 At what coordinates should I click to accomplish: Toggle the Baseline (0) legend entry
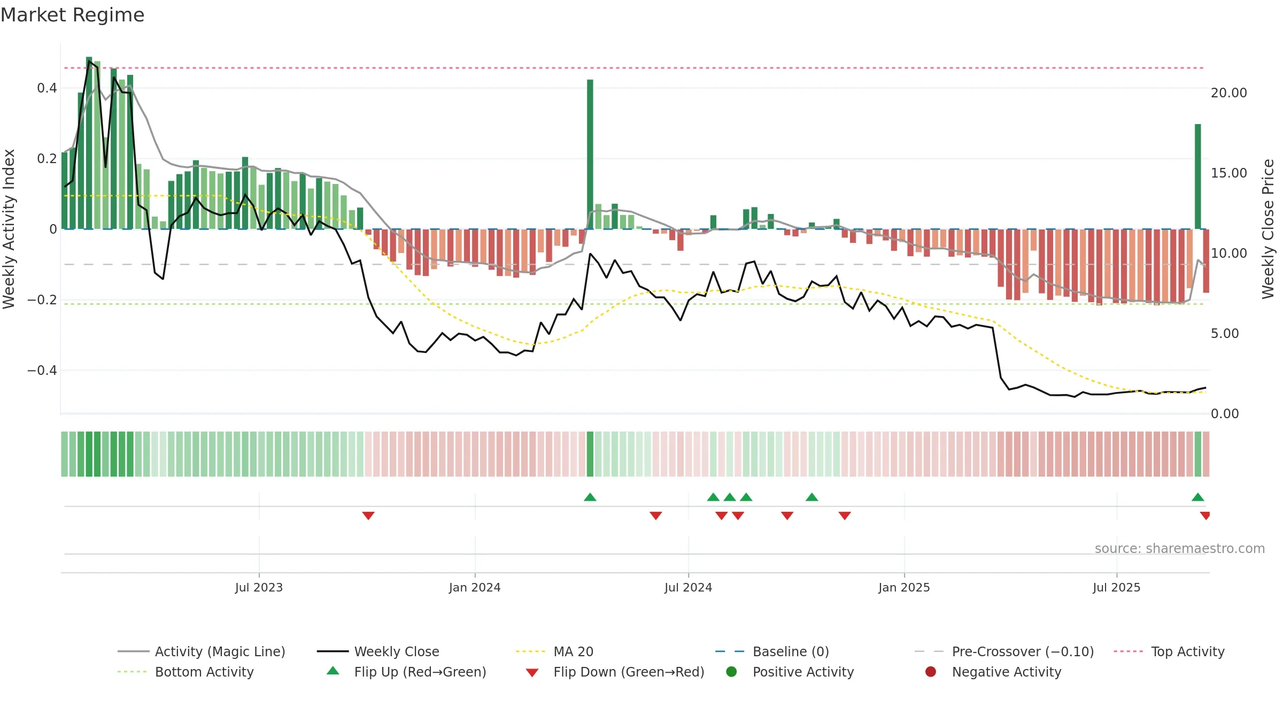click(772, 651)
